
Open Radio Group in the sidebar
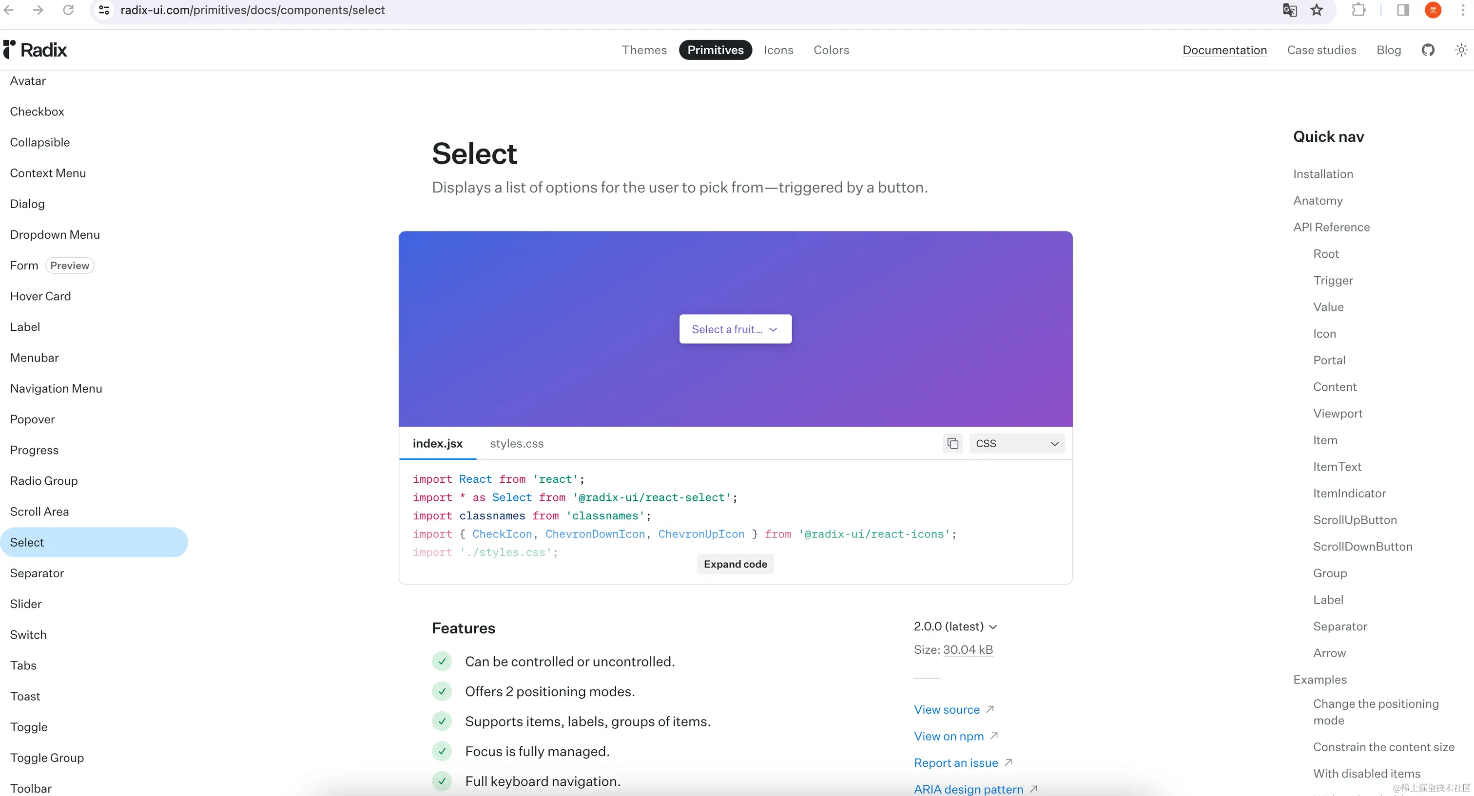point(44,481)
